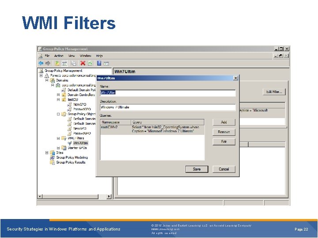The image size is (318, 238).
Task: Click the Forest triangle icon in tree
Action: pos(47,75)
